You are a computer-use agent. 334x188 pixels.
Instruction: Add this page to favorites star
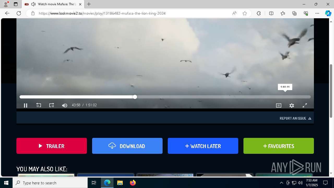coord(245,13)
